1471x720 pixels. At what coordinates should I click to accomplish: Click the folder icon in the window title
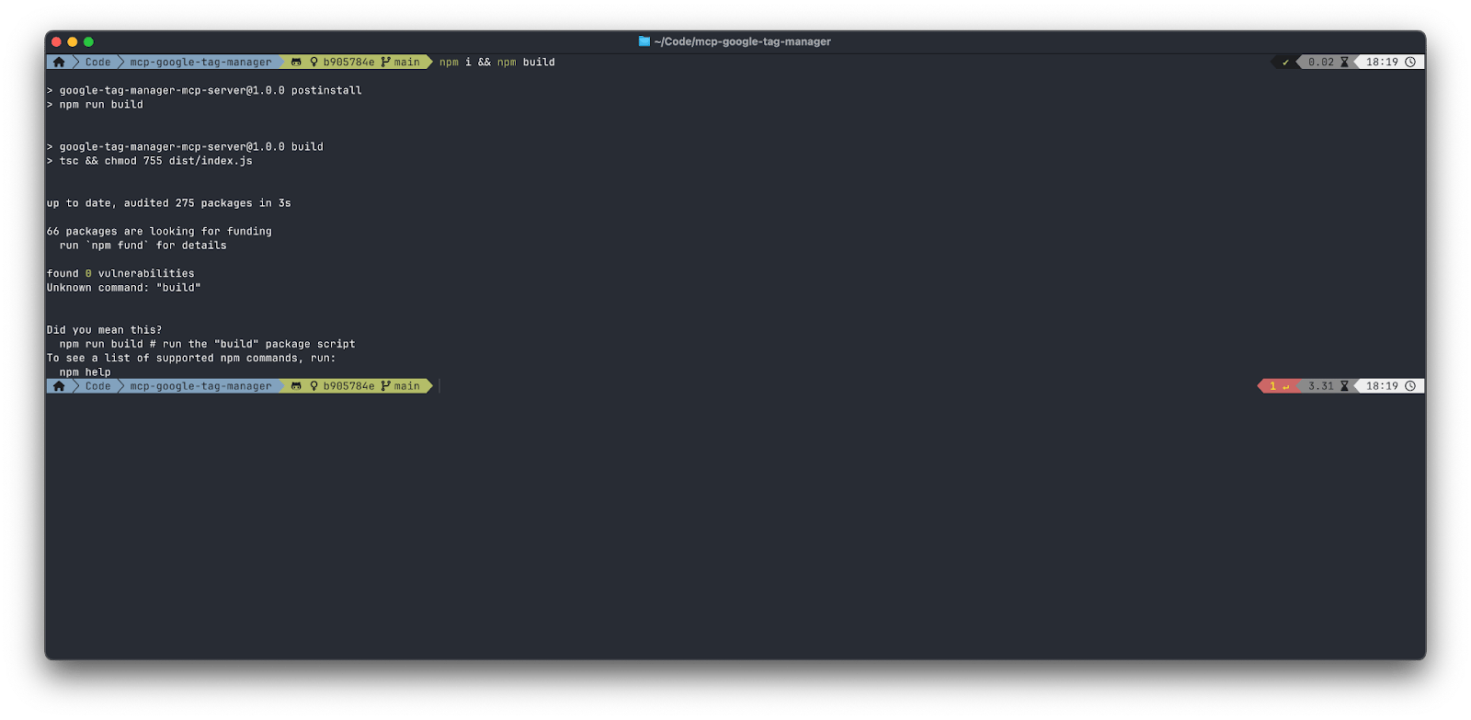click(644, 41)
